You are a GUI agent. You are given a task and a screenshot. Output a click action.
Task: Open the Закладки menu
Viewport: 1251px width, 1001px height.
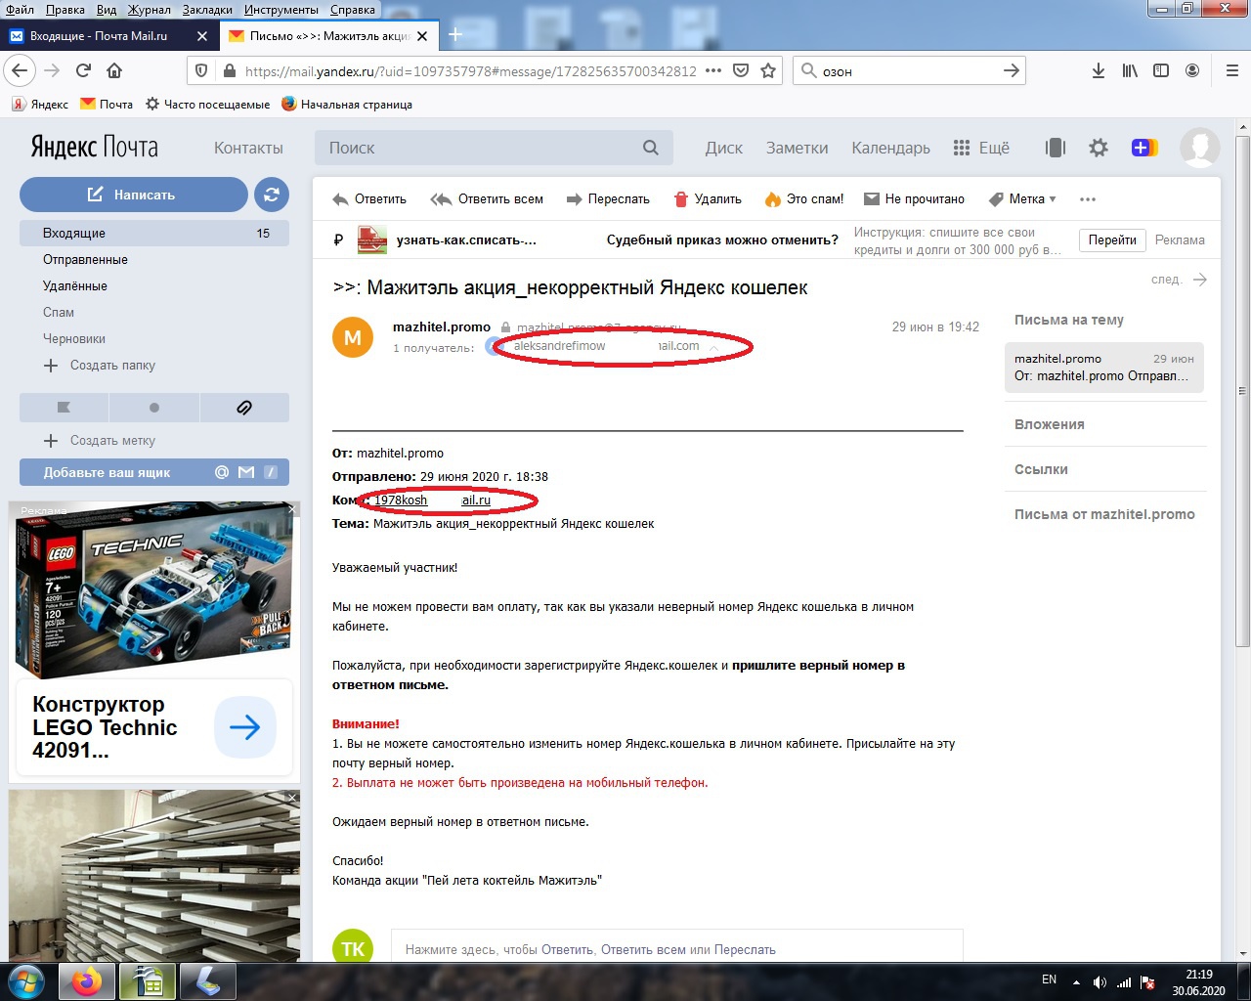[207, 10]
